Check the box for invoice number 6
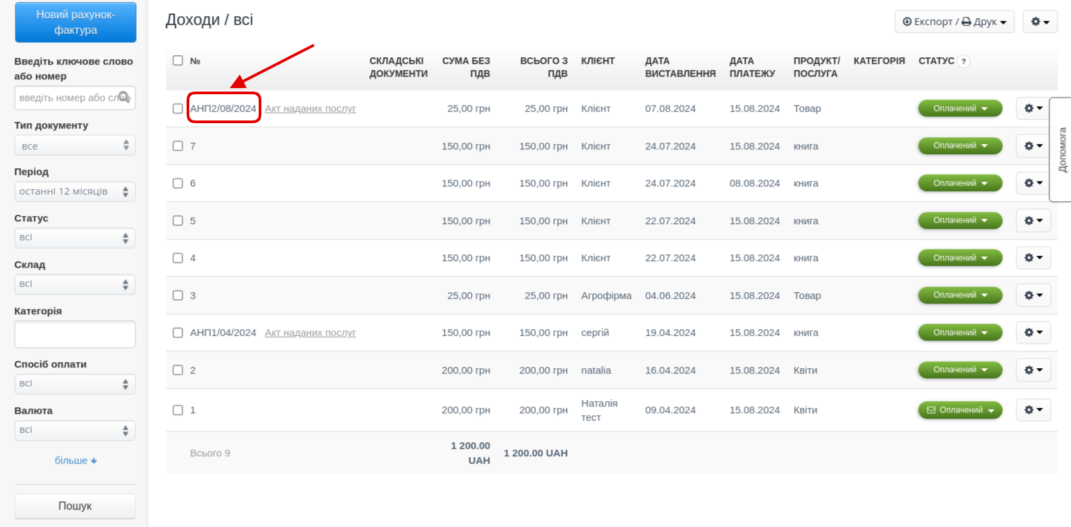The image size is (1071, 527). tap(178, 183)
